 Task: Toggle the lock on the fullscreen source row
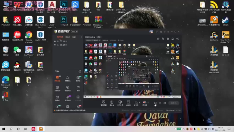point(58,45)
